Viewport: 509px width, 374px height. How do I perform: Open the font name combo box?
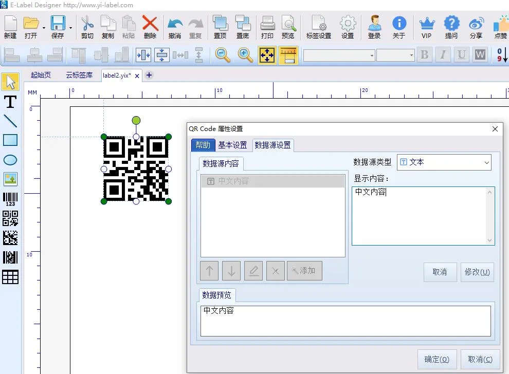[x=339, y=55]
